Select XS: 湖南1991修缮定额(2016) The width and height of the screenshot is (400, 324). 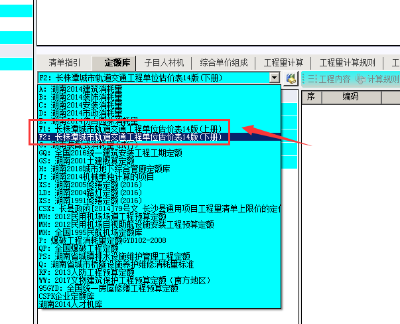point(159,201)
